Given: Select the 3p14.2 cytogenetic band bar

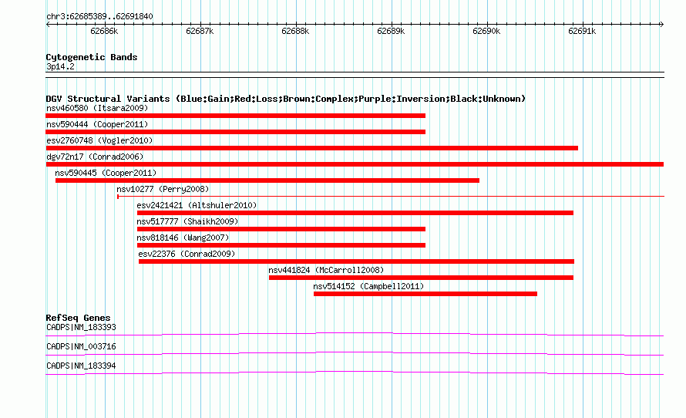Looking at the screenshot, I should 355,75.
